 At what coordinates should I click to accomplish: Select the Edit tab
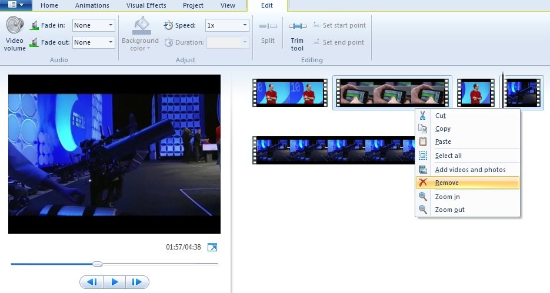[x=267, y=6]
